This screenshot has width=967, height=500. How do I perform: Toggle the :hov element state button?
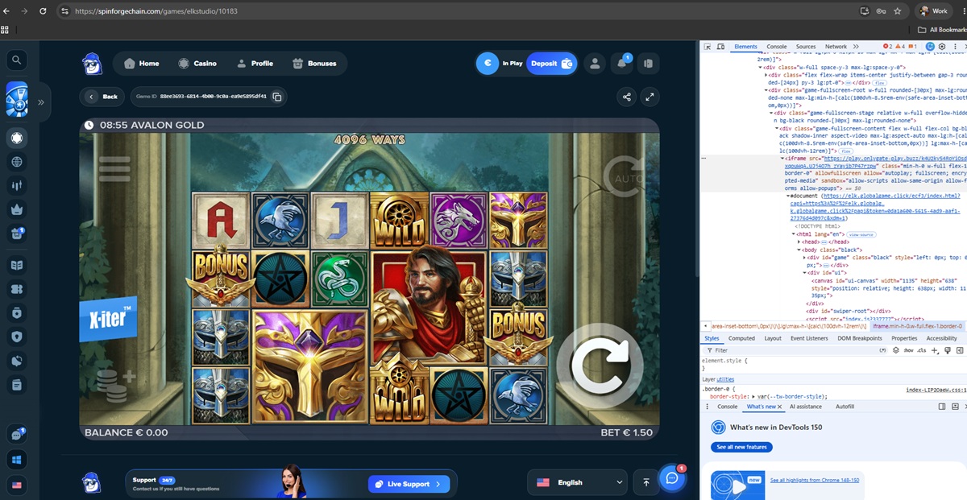pyautogui.click(x=908, y=350)
